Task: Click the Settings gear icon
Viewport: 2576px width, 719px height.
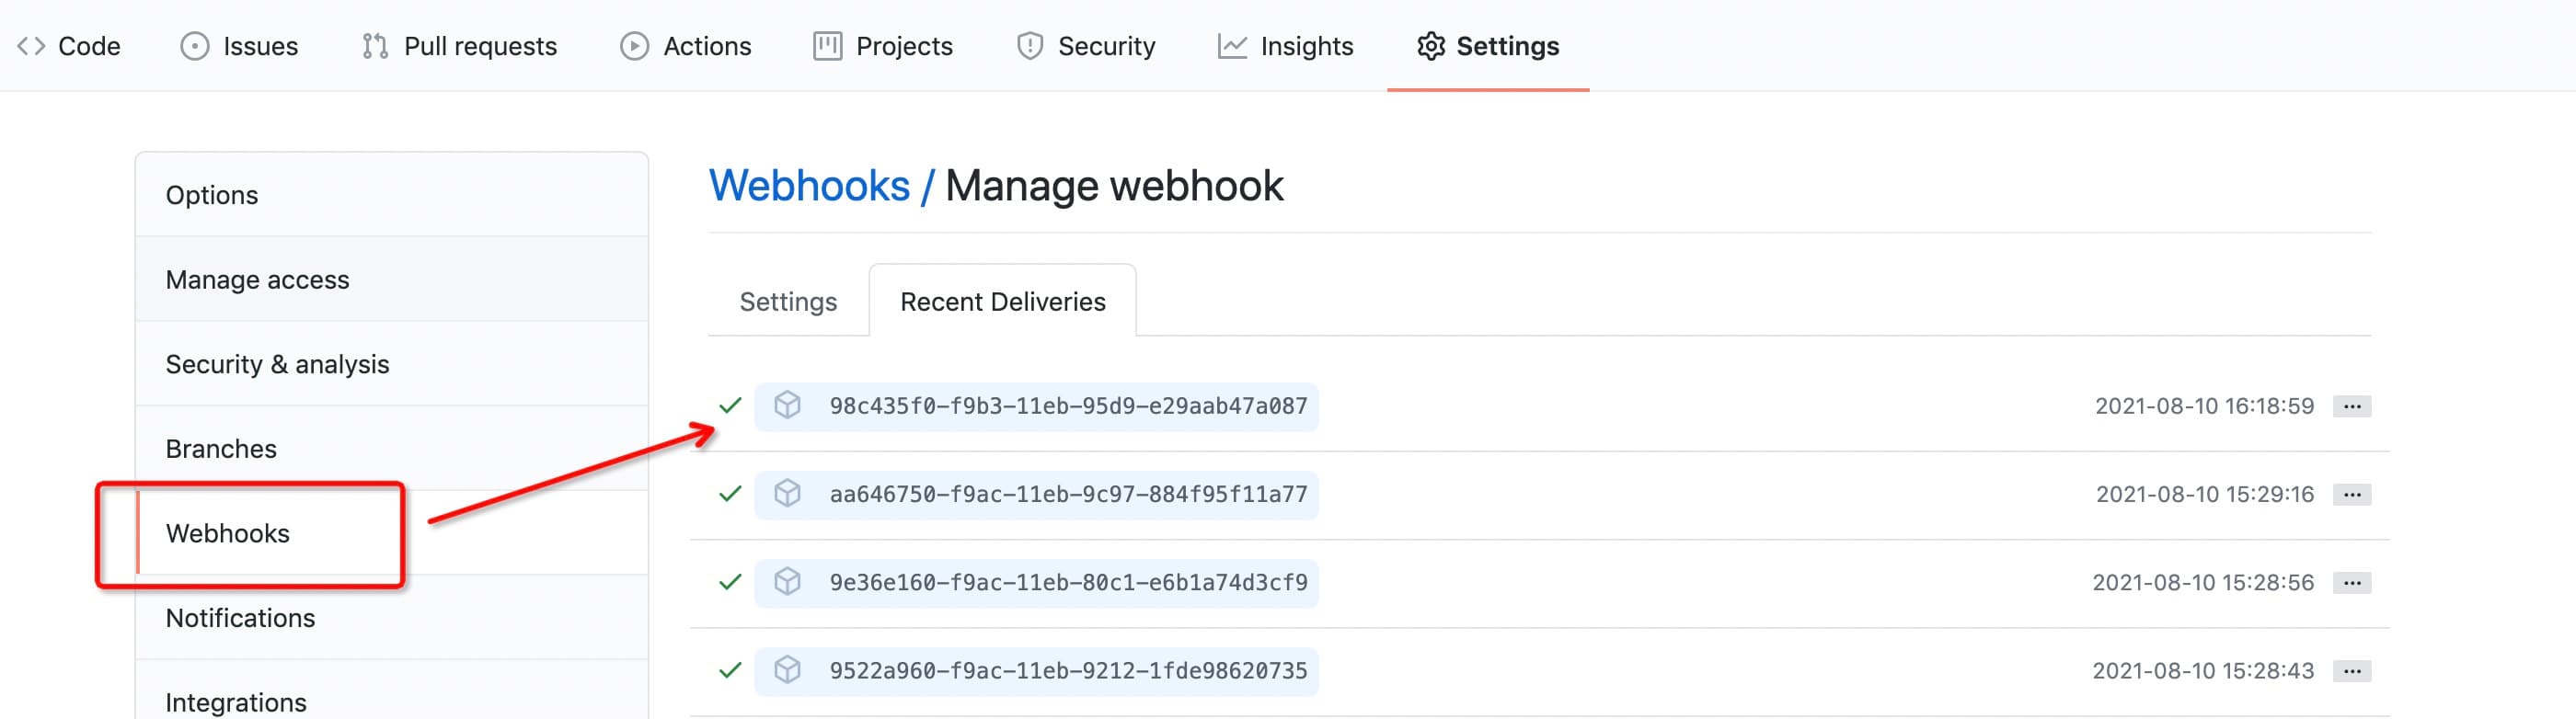Action: pyautogui.click(x=1431, y=46)
